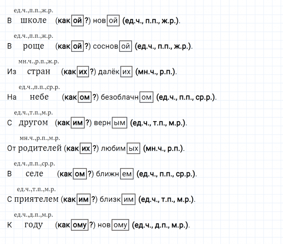
Task: Click the boxed «ых» ending of «любимых»
Action: coord(133,148)
